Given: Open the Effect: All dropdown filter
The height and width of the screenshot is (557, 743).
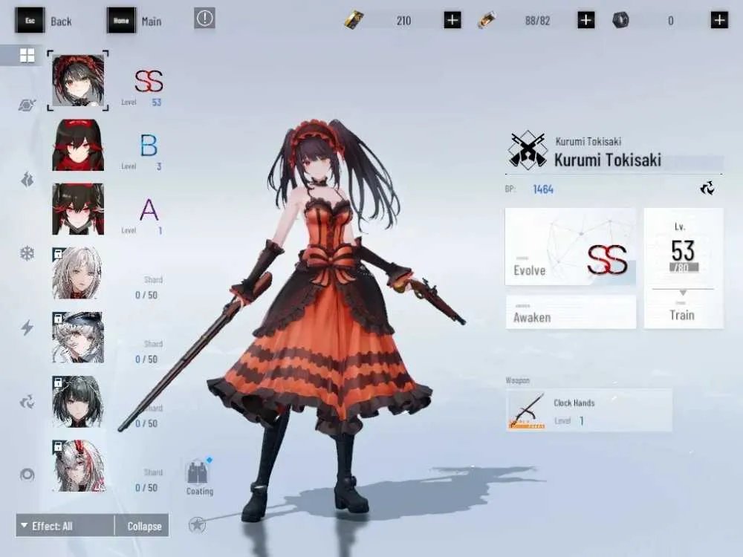Looking at the screenshot, I should click(65, 526).
